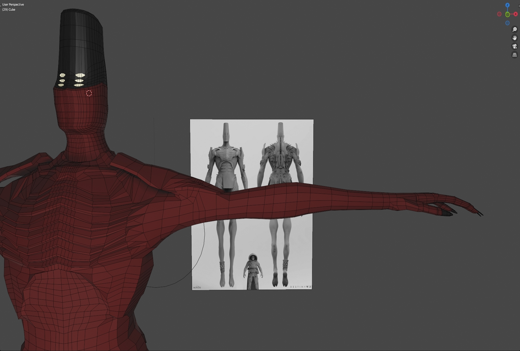This screenshot has height=351, width=520.
Task: Toggle the camera view icon
Action: (x=514, y=46)
